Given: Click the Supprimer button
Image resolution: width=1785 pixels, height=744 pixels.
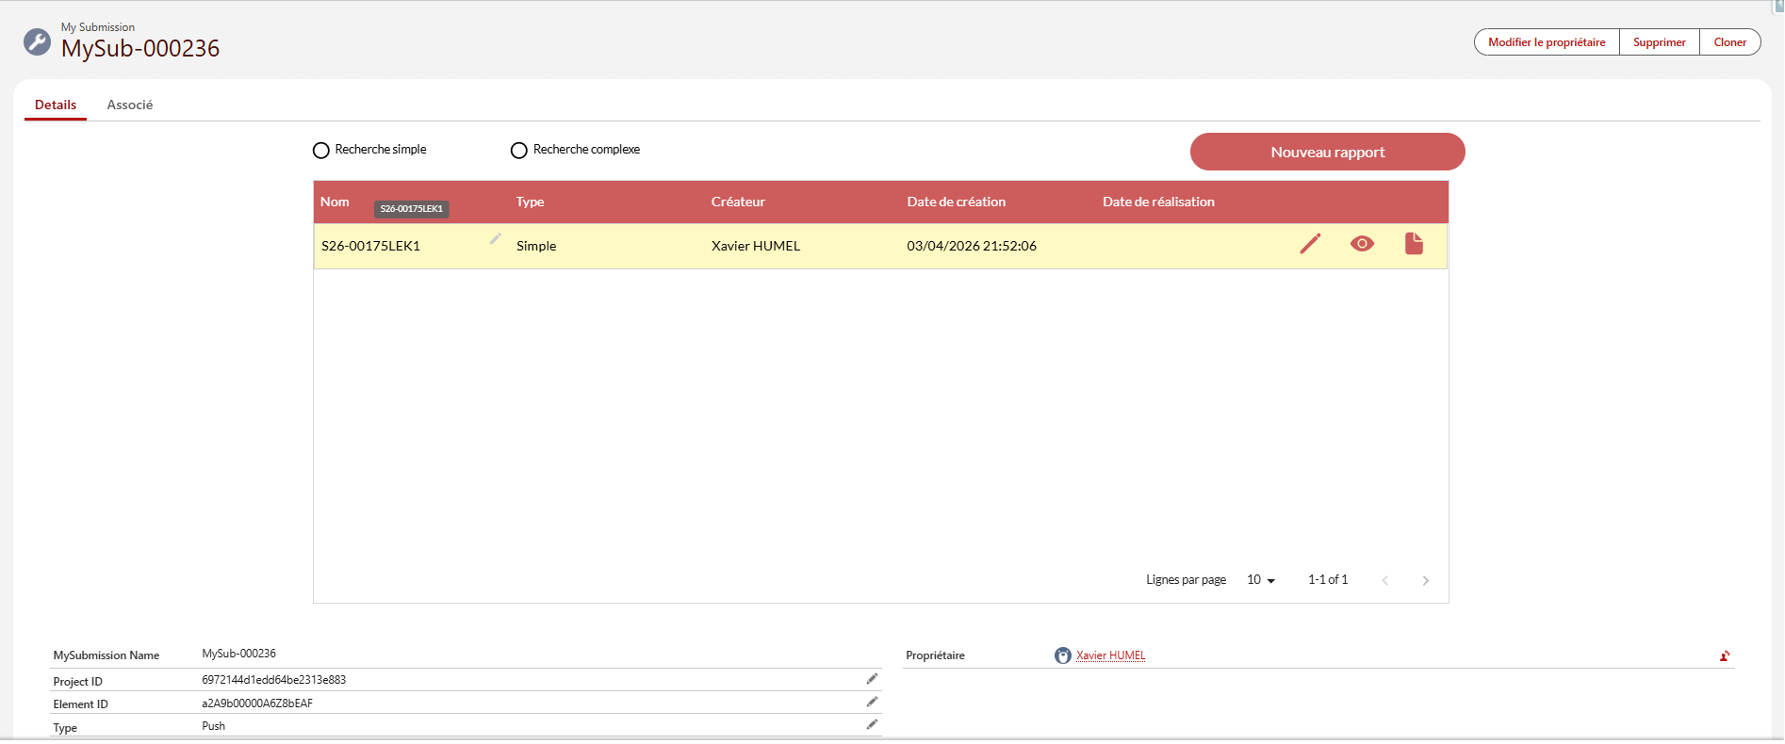Looking at the screenshot, I should pyautogui.click(x=1660, y=42).
